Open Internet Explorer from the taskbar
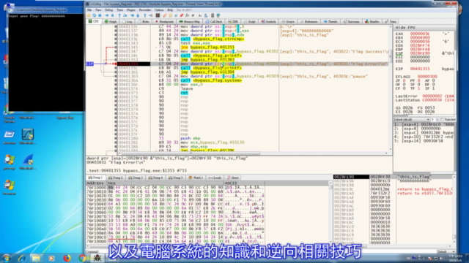469x263 pixels. pyautogui.click(x=21, y=258)
